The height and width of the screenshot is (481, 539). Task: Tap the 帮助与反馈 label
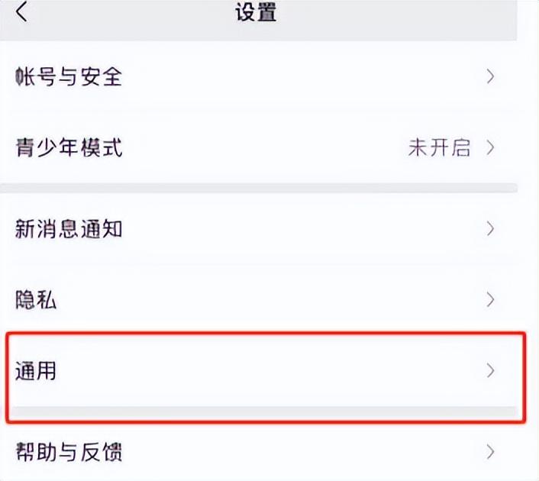69,452
